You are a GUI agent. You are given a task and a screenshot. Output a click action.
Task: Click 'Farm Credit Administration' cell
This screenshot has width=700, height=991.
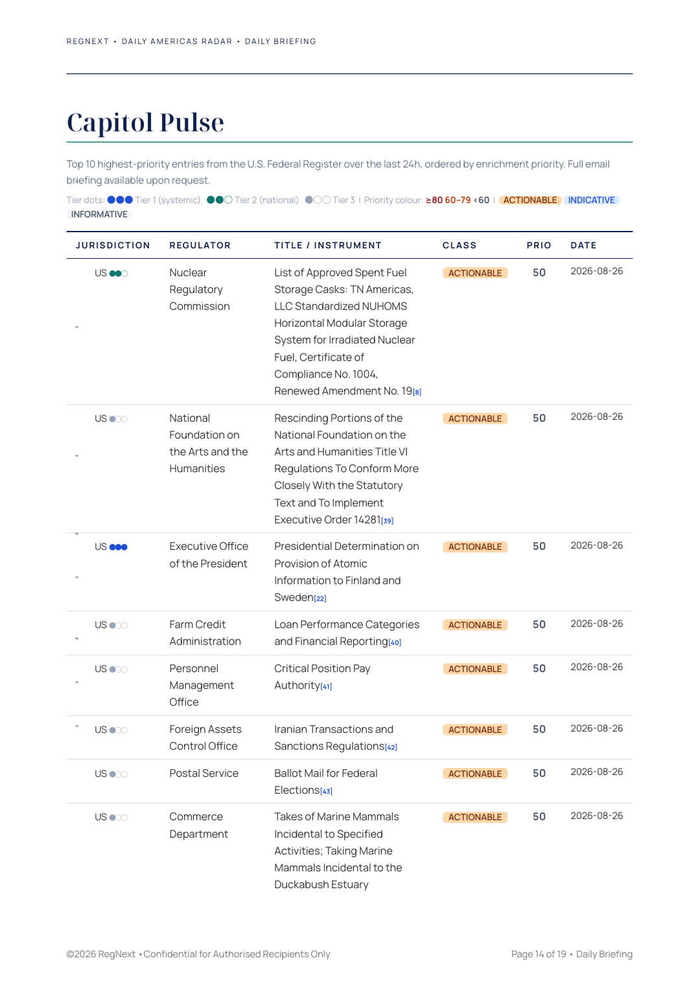point(205,633)
